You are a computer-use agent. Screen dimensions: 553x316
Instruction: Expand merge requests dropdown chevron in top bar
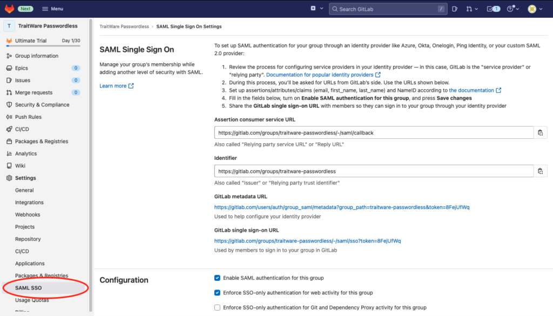[x=476, y=9]
